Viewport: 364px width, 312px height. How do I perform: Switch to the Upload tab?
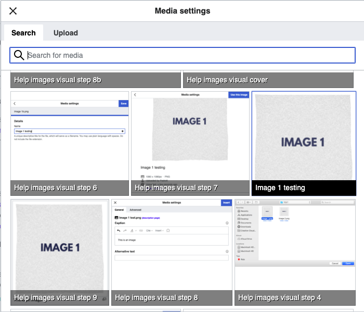tap(66, 33)
